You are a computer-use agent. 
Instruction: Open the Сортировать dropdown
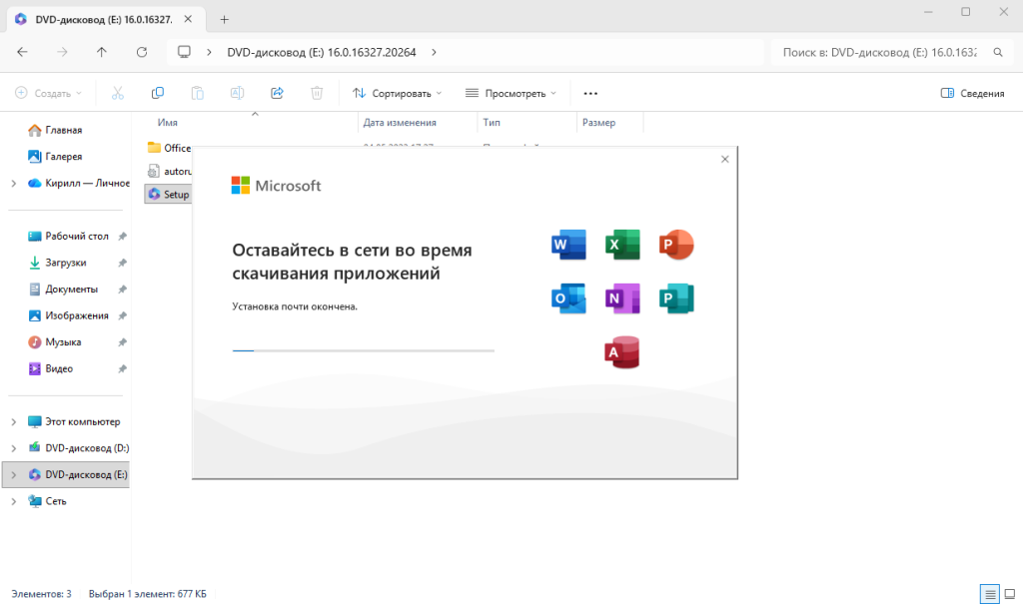397,93
